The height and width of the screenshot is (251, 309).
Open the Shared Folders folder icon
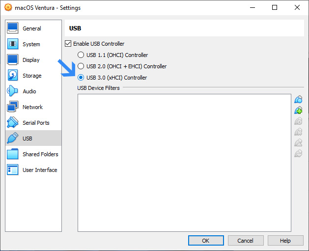point(13,154)
